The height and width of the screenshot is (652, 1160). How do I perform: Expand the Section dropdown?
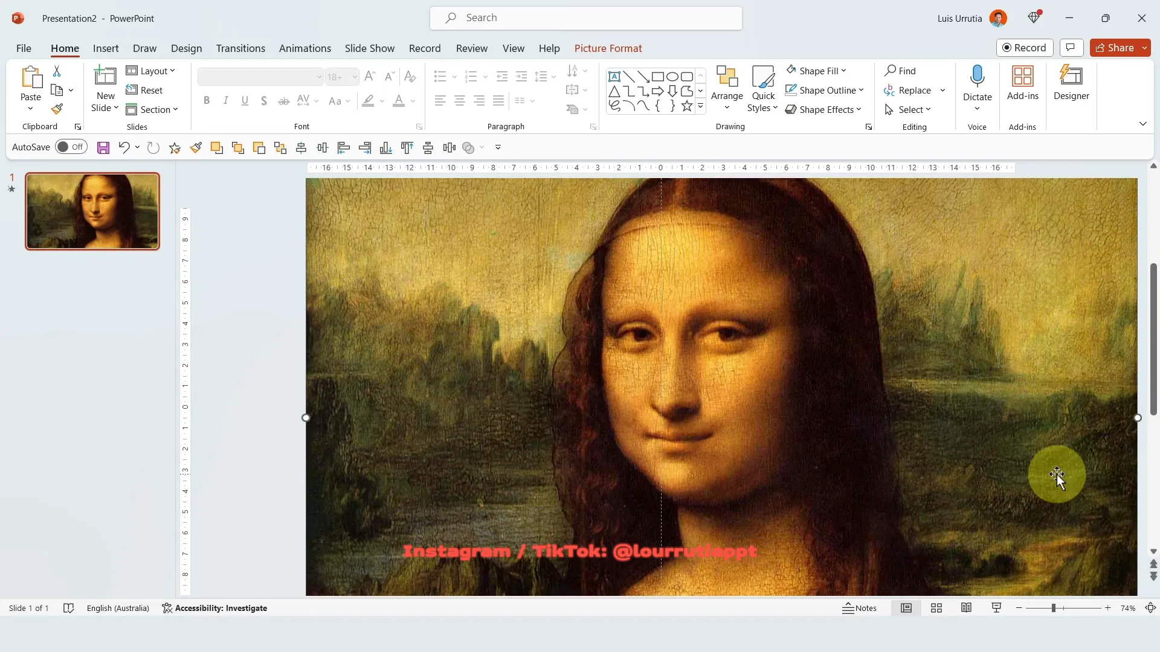click(152, 110)
